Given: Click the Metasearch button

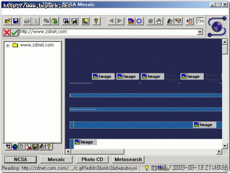Looking at the screenshot, I should [128, 160].
